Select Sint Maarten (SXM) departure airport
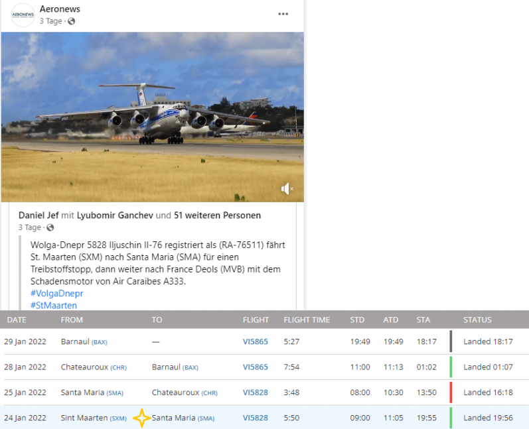Viewport: 529px width, 429px height. 93,418
